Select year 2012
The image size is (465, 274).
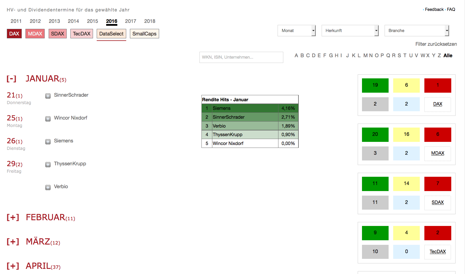point(35,21)
